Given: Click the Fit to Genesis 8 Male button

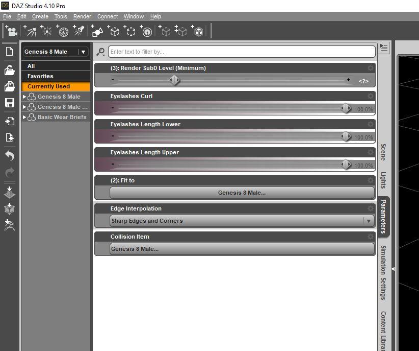Looking at the screenshot, I should (x=242, y=193).
